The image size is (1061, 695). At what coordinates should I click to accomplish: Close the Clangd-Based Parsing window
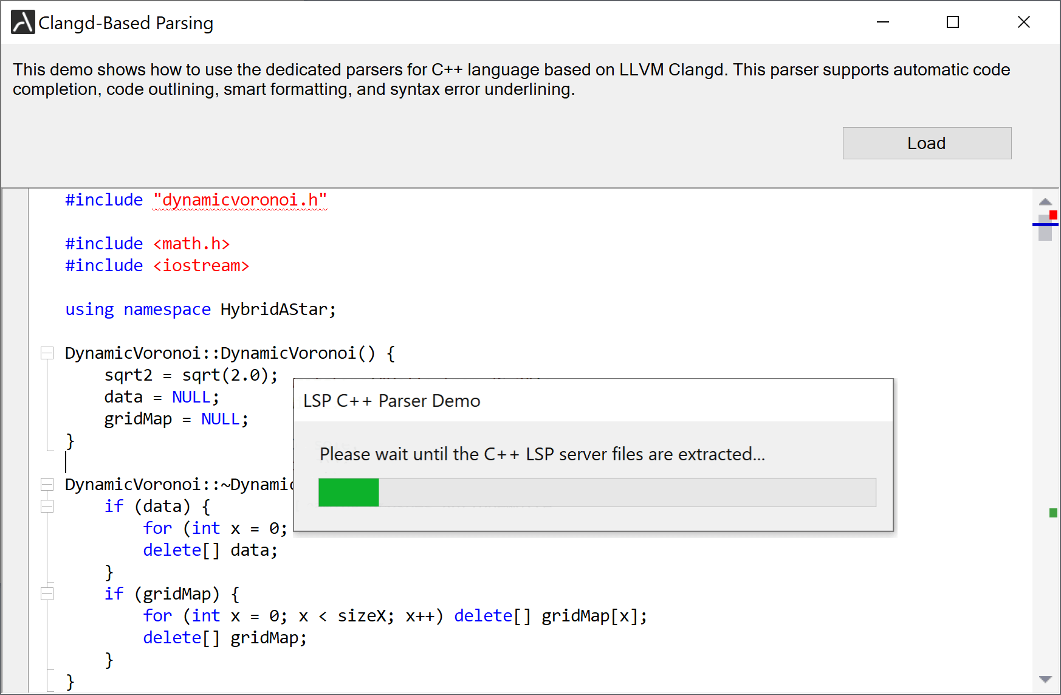coord(1024,22)
